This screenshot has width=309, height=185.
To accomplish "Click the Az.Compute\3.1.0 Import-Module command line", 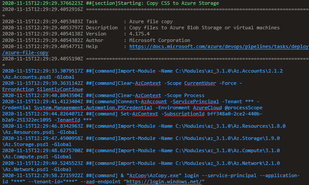I will pyautogui.click(x=141, y=150).
